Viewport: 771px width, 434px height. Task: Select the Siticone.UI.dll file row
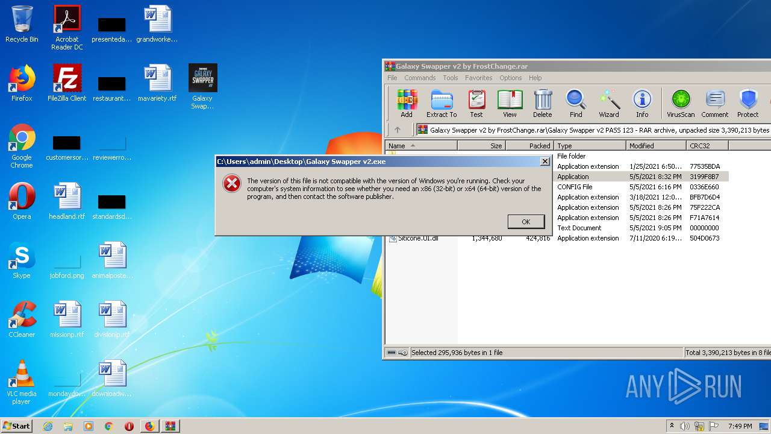[557, 239]
